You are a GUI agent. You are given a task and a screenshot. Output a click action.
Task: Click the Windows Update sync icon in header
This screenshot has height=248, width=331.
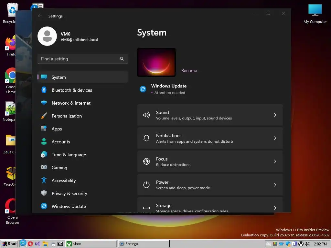(x=143, y=89)
